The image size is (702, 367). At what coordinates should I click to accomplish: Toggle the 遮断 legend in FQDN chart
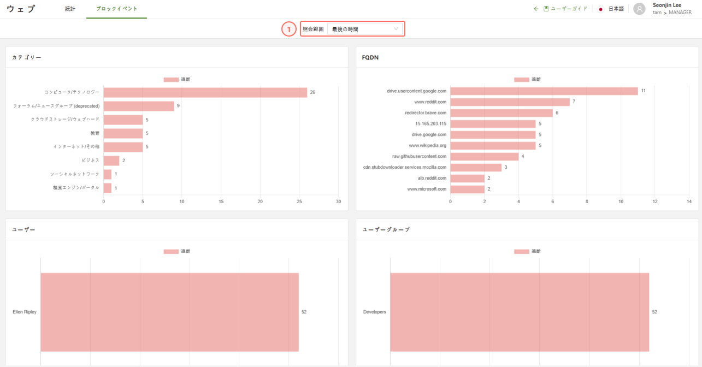coord(527,80)
